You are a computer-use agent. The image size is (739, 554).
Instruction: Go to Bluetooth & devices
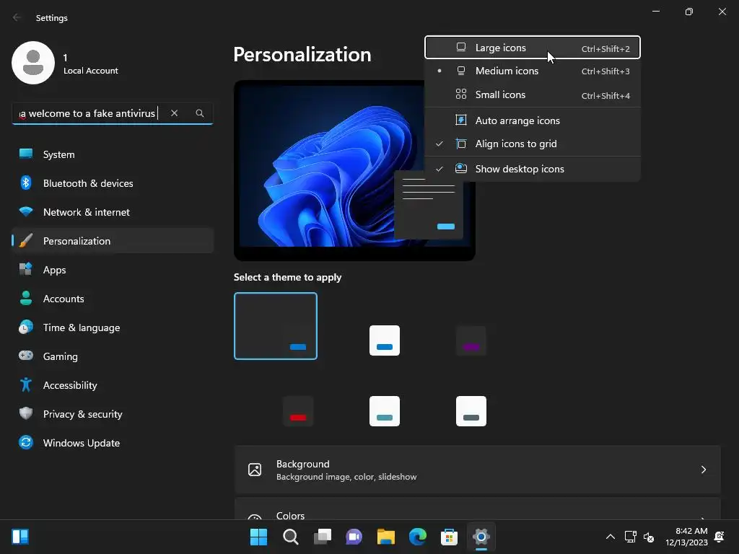pos(113,183)
